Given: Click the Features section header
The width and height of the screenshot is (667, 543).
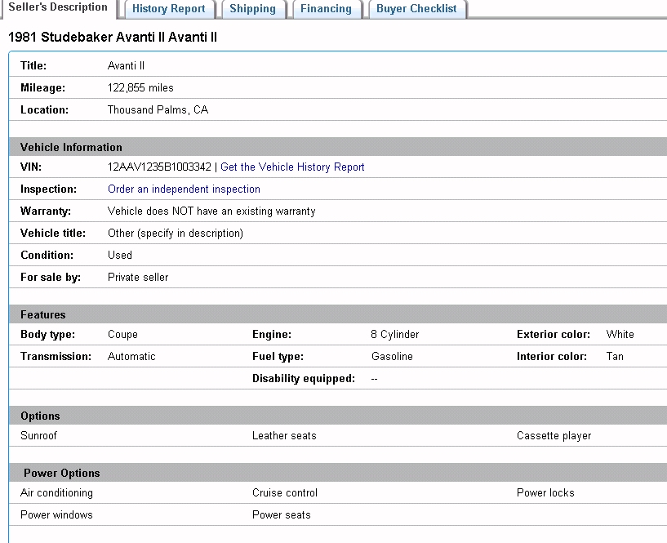Looking at the screenshot, I should pyautogui.click(x=43, y=314).
